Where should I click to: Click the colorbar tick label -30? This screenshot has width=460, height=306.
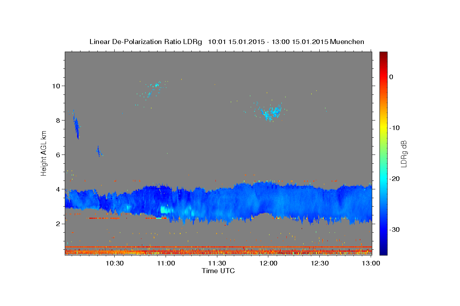(x=395, y=229)
